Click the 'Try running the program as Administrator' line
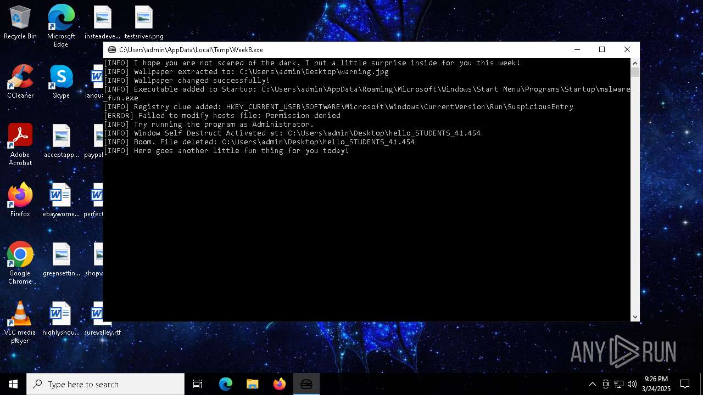 click(x=209, y=125)
